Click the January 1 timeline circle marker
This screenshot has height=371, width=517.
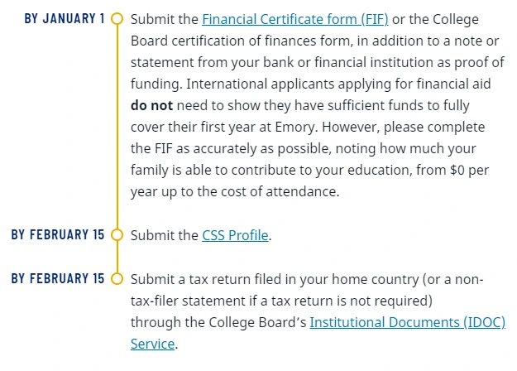click(117, 18)
